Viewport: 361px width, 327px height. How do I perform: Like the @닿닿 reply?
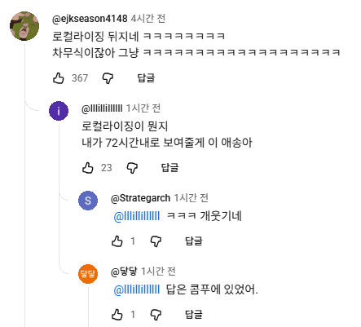(117, 315)
